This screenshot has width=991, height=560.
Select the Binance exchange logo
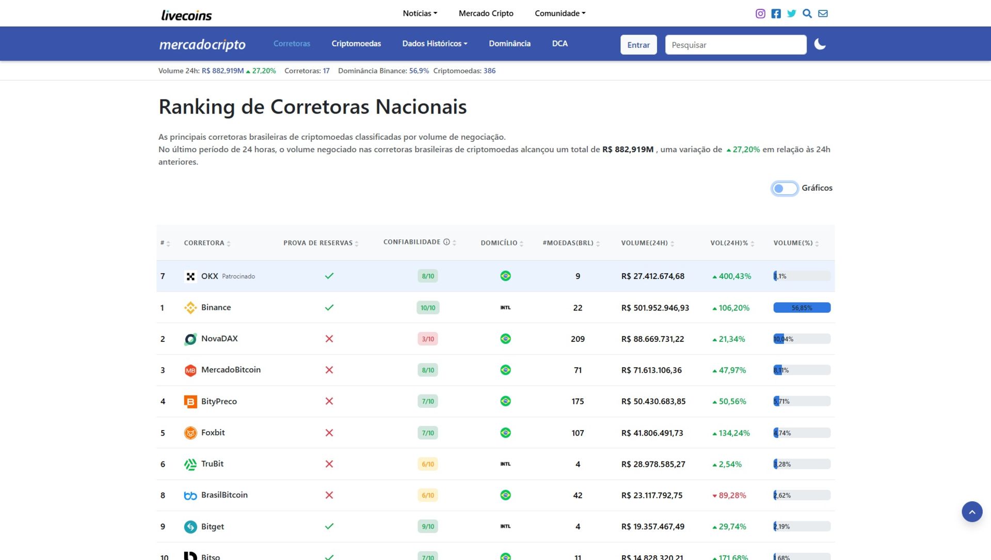point(191,307)
